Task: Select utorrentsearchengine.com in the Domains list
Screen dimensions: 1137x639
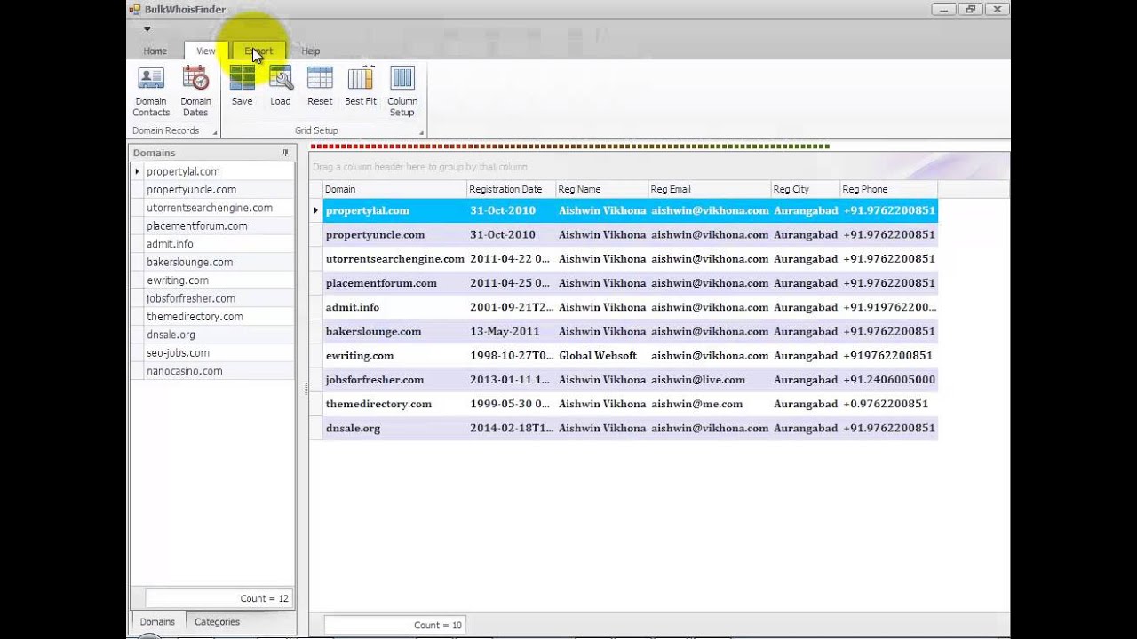Action: (x=219, y=208)
